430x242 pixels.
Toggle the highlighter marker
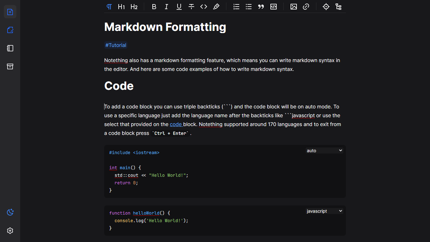[x=216, y=7]
